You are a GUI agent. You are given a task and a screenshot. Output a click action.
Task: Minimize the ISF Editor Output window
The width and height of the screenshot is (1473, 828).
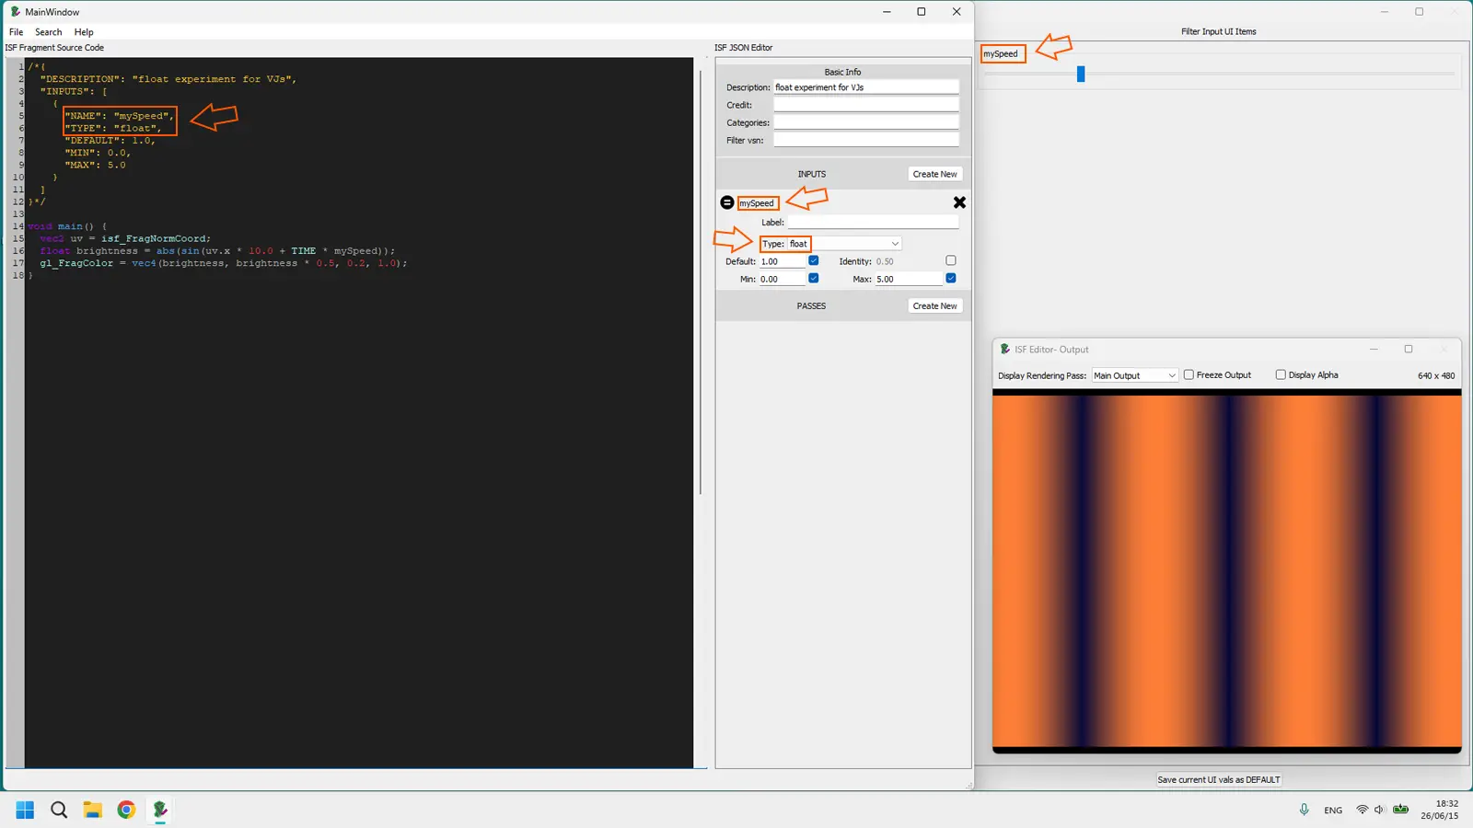tap(1374, 350)
